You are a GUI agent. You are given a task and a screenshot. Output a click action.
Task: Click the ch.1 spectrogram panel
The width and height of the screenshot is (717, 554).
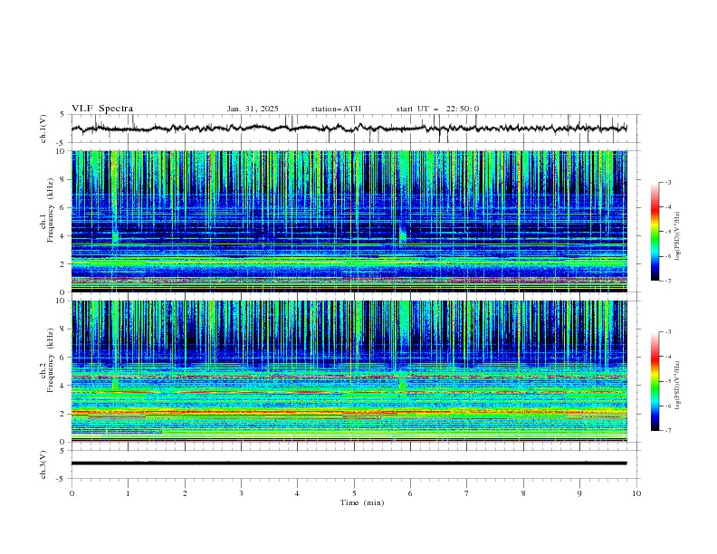[349, 221]
